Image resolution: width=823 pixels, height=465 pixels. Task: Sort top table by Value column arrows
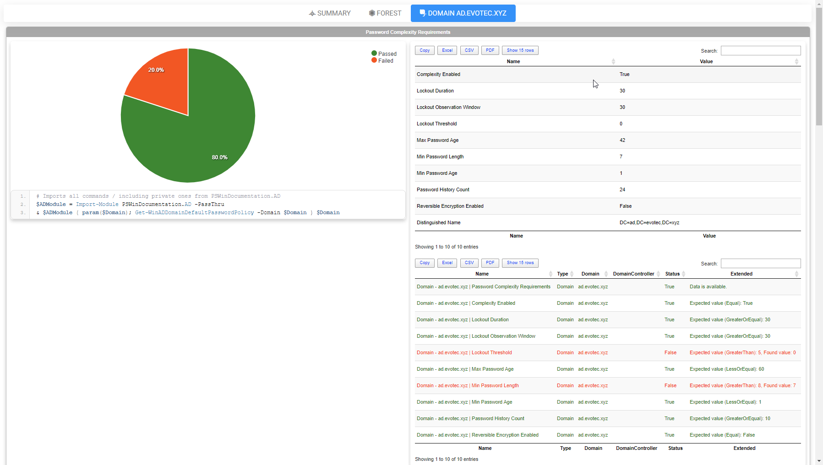click(796, 61)
